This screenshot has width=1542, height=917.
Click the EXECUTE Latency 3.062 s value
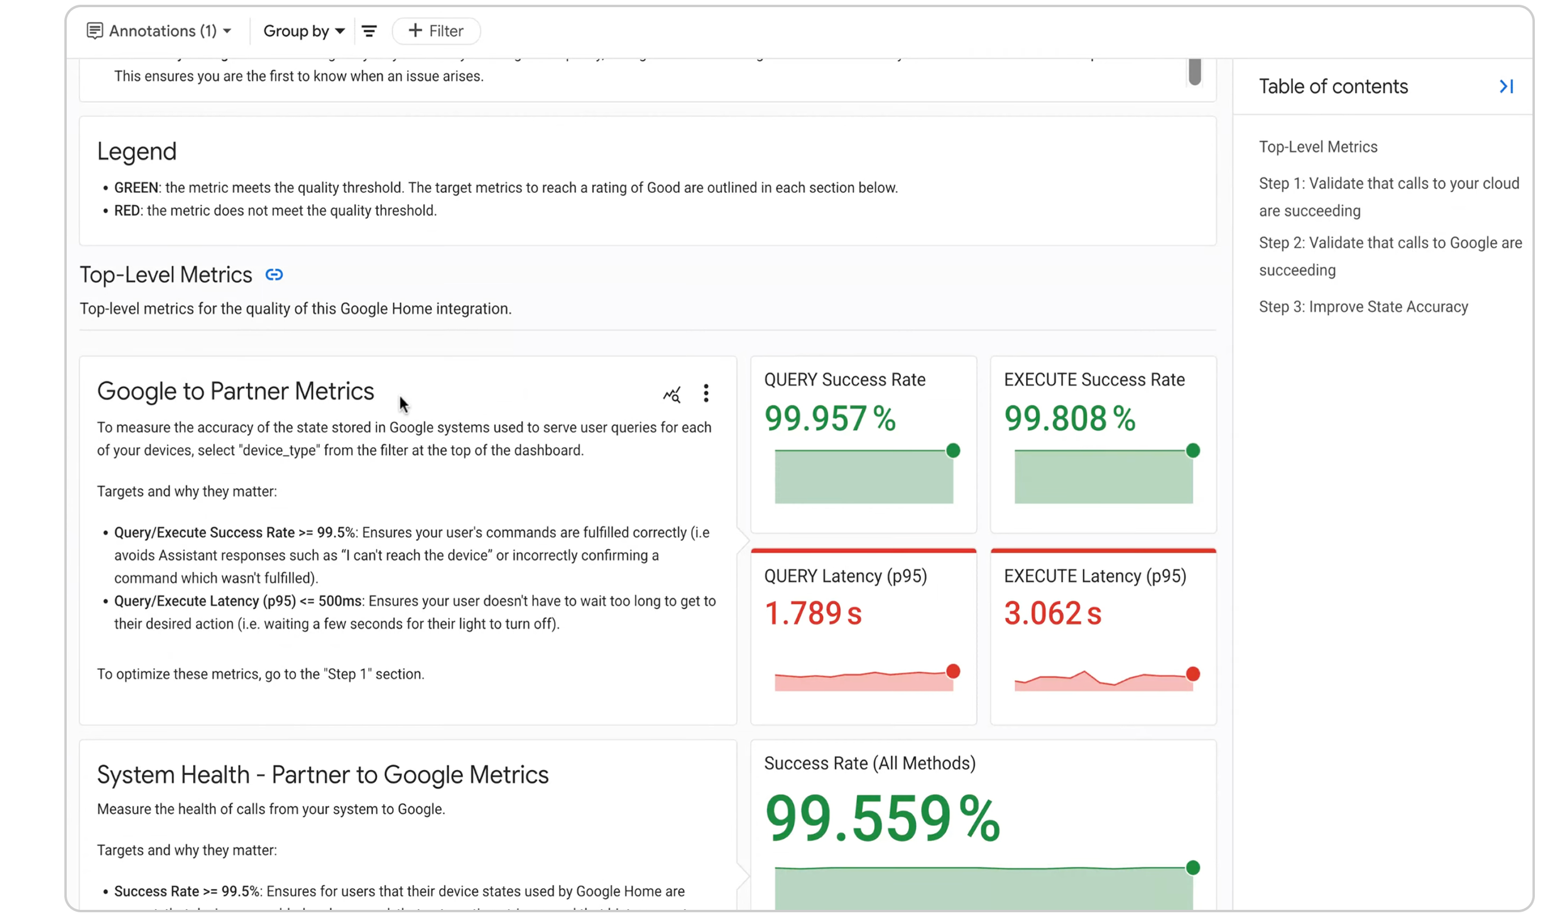(x=1052, y=613)
